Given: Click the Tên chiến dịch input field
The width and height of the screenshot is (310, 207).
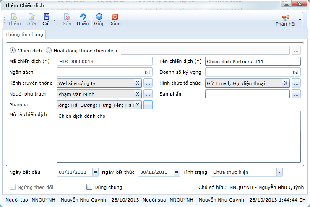Looking at the screenshot, I should click(x=253, y=62).
